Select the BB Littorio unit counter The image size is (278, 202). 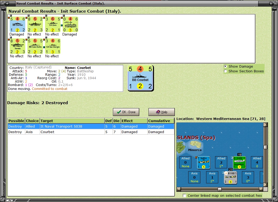tap(35, 24)
